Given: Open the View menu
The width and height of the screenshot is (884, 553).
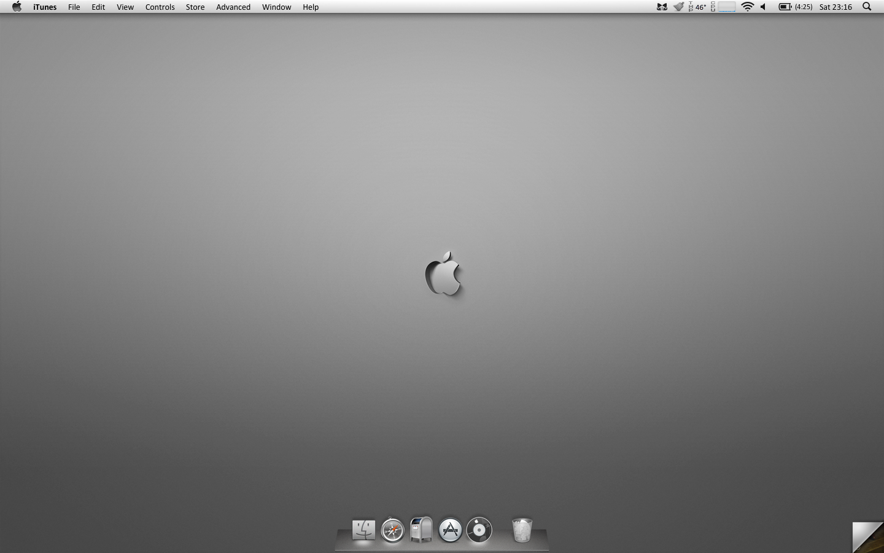Looking at the screenshot, I should coord(125,7).
